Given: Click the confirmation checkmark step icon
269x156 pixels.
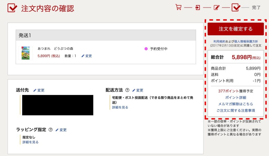Looking at the screenshot, I should [236, 7].
